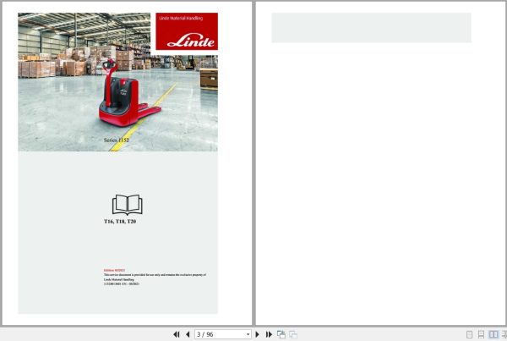Click the grey banner on the right-hand page
The width and height of the screenshot is (507, 341).
[371, 28]
